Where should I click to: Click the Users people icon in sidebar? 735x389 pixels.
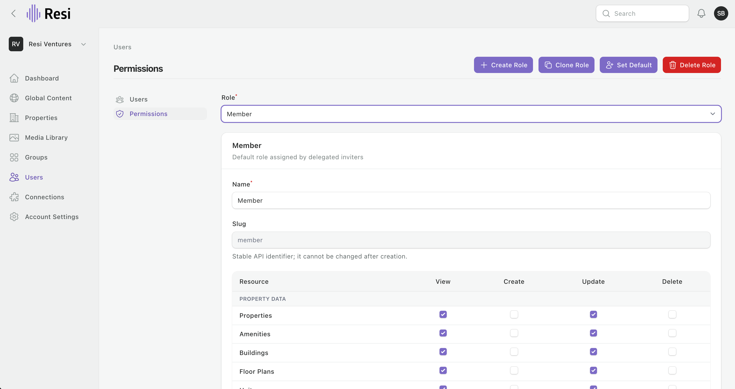pos(14,177)
